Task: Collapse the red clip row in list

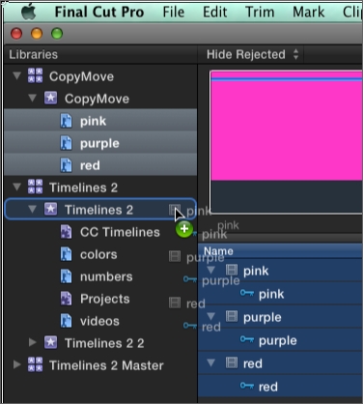Action: 211,362
